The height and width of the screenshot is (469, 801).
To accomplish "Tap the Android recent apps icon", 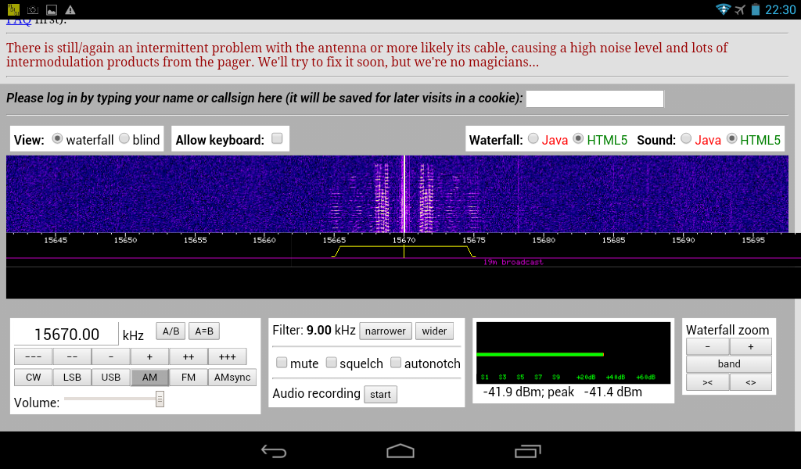I will [x=527, y=451].
